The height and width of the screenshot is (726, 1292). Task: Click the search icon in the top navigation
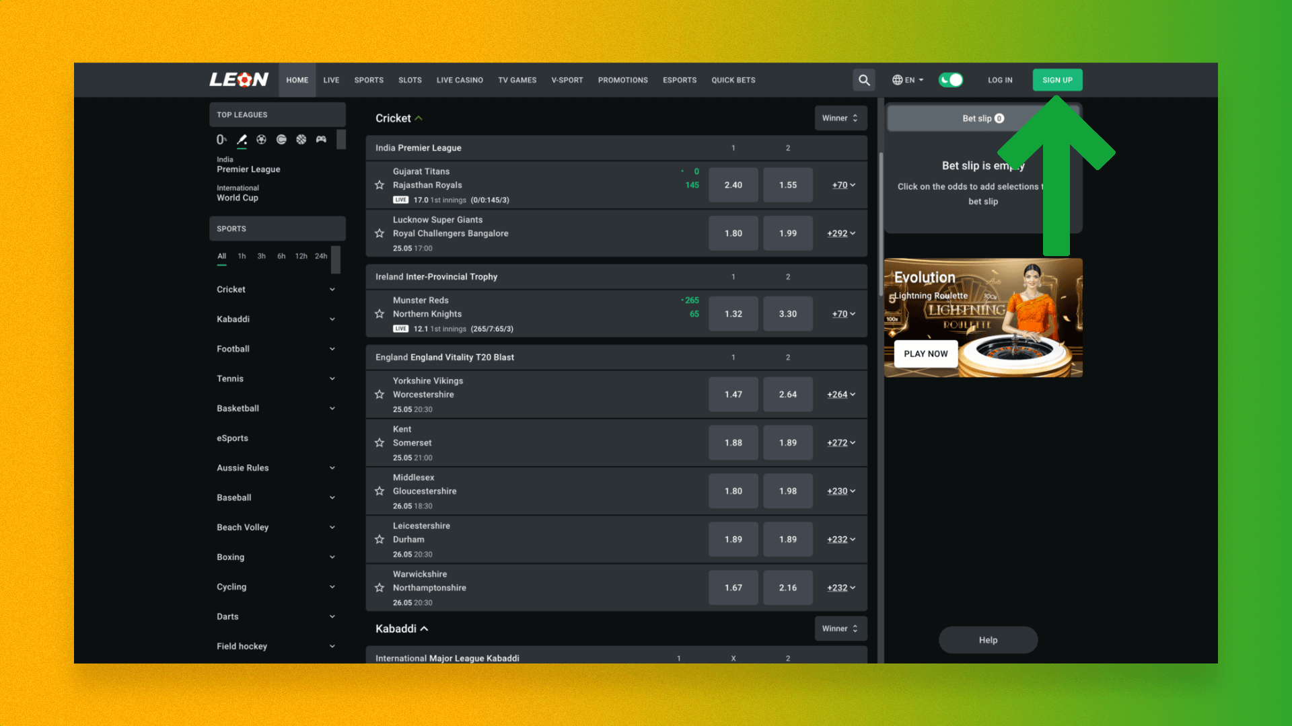point(864,80)
